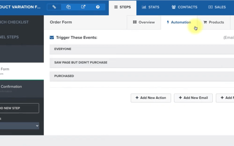The image size is (234, 146).
Task: Expand the PURCHASED trigger group
Action: pyautogui.click(x=141, y=76)
